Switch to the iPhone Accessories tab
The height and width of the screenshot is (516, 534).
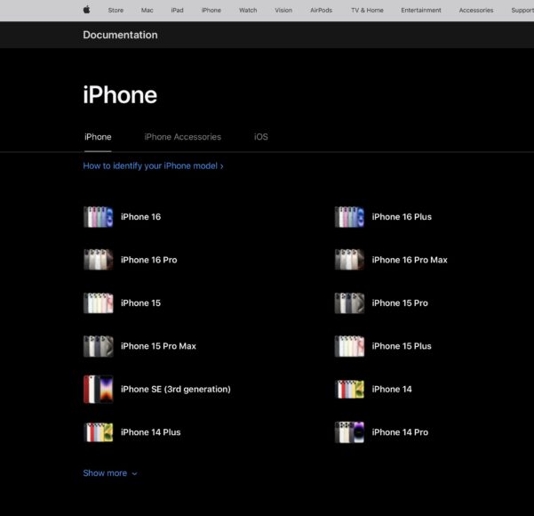(x=182, y=137)
